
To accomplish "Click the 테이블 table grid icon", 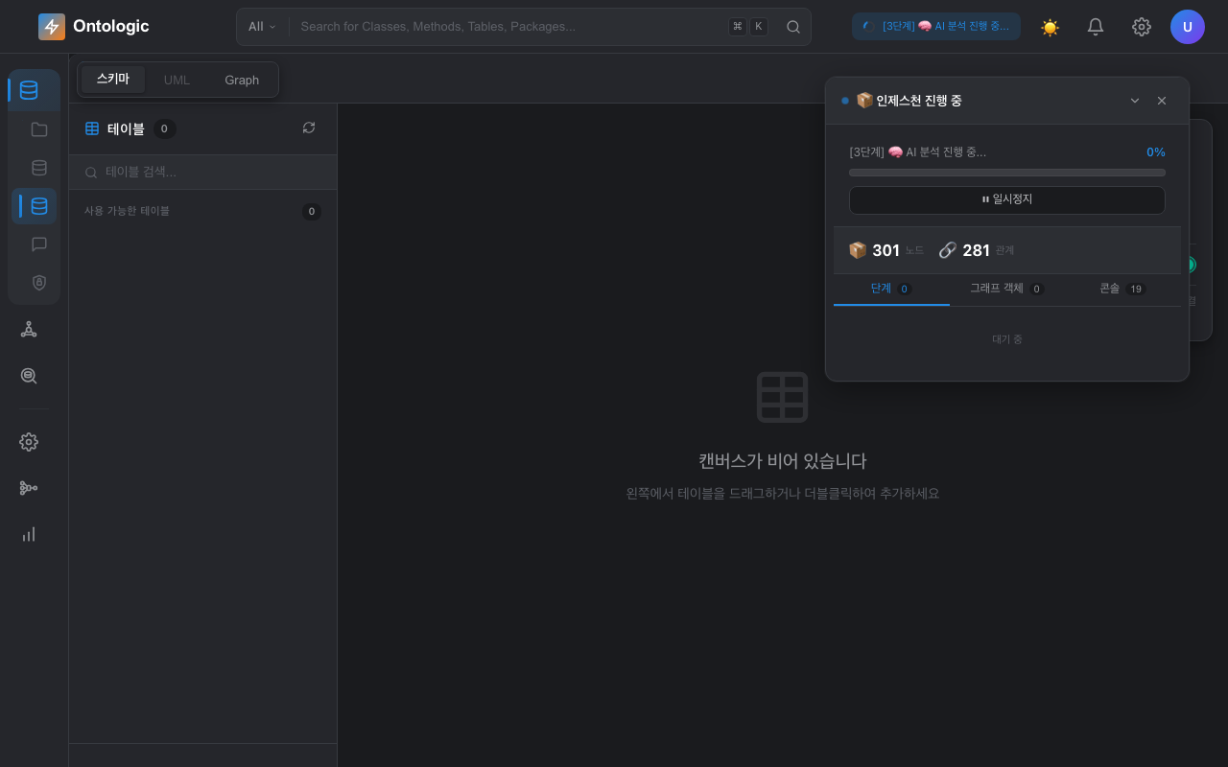I will point(92,128).
